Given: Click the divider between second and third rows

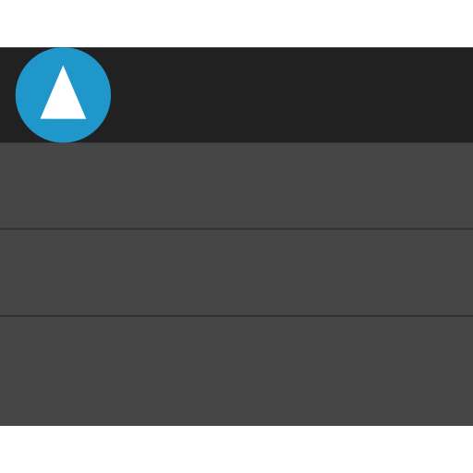Looking at the screenshot, I should point(236,316).
